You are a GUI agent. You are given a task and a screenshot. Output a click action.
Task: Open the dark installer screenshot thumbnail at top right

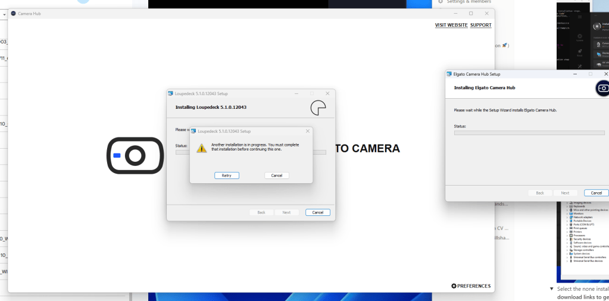[583, 35]
